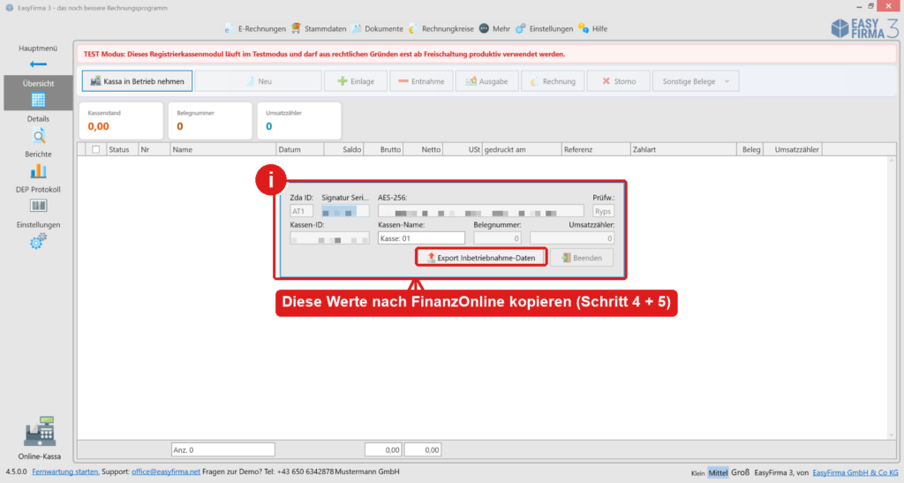Click the Belegnummer counter card

(210, 120)
